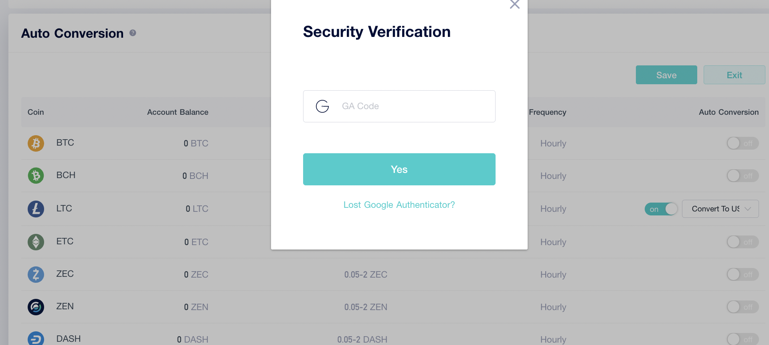Toggle auto conversion for BCH row
This screenshot has height=345, width=769.
(x=742, y=176)
